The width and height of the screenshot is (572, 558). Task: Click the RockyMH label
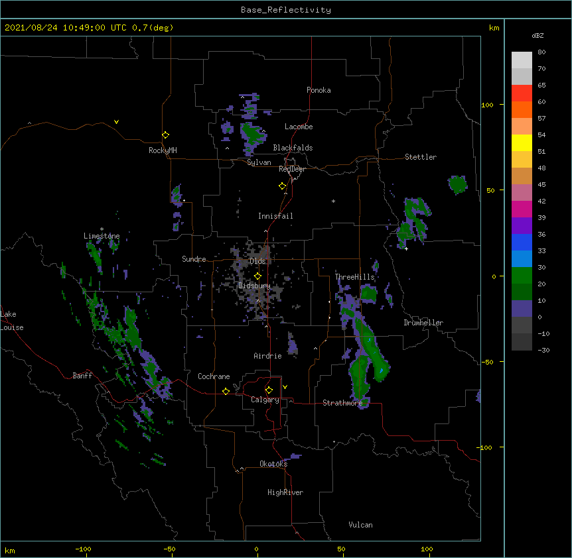click(x=163, y=150)
